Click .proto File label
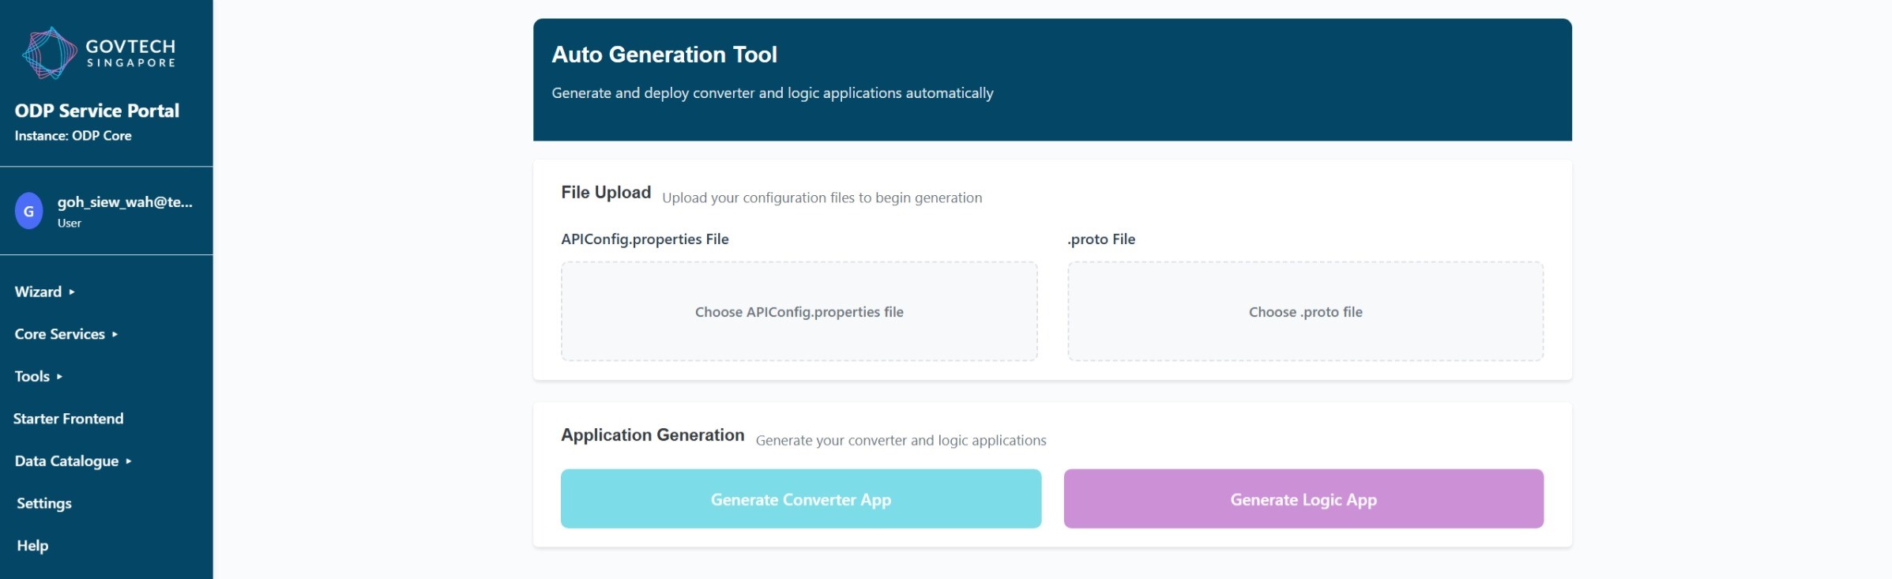The width and height of the screenshot is (1892, 579). (1101, 239)
